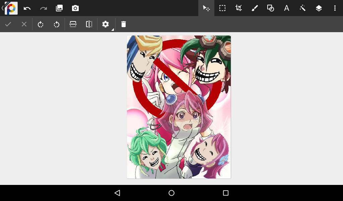Tap the Android Home button
The height and width of the screenshot is (201, 343).
(171, 193)
